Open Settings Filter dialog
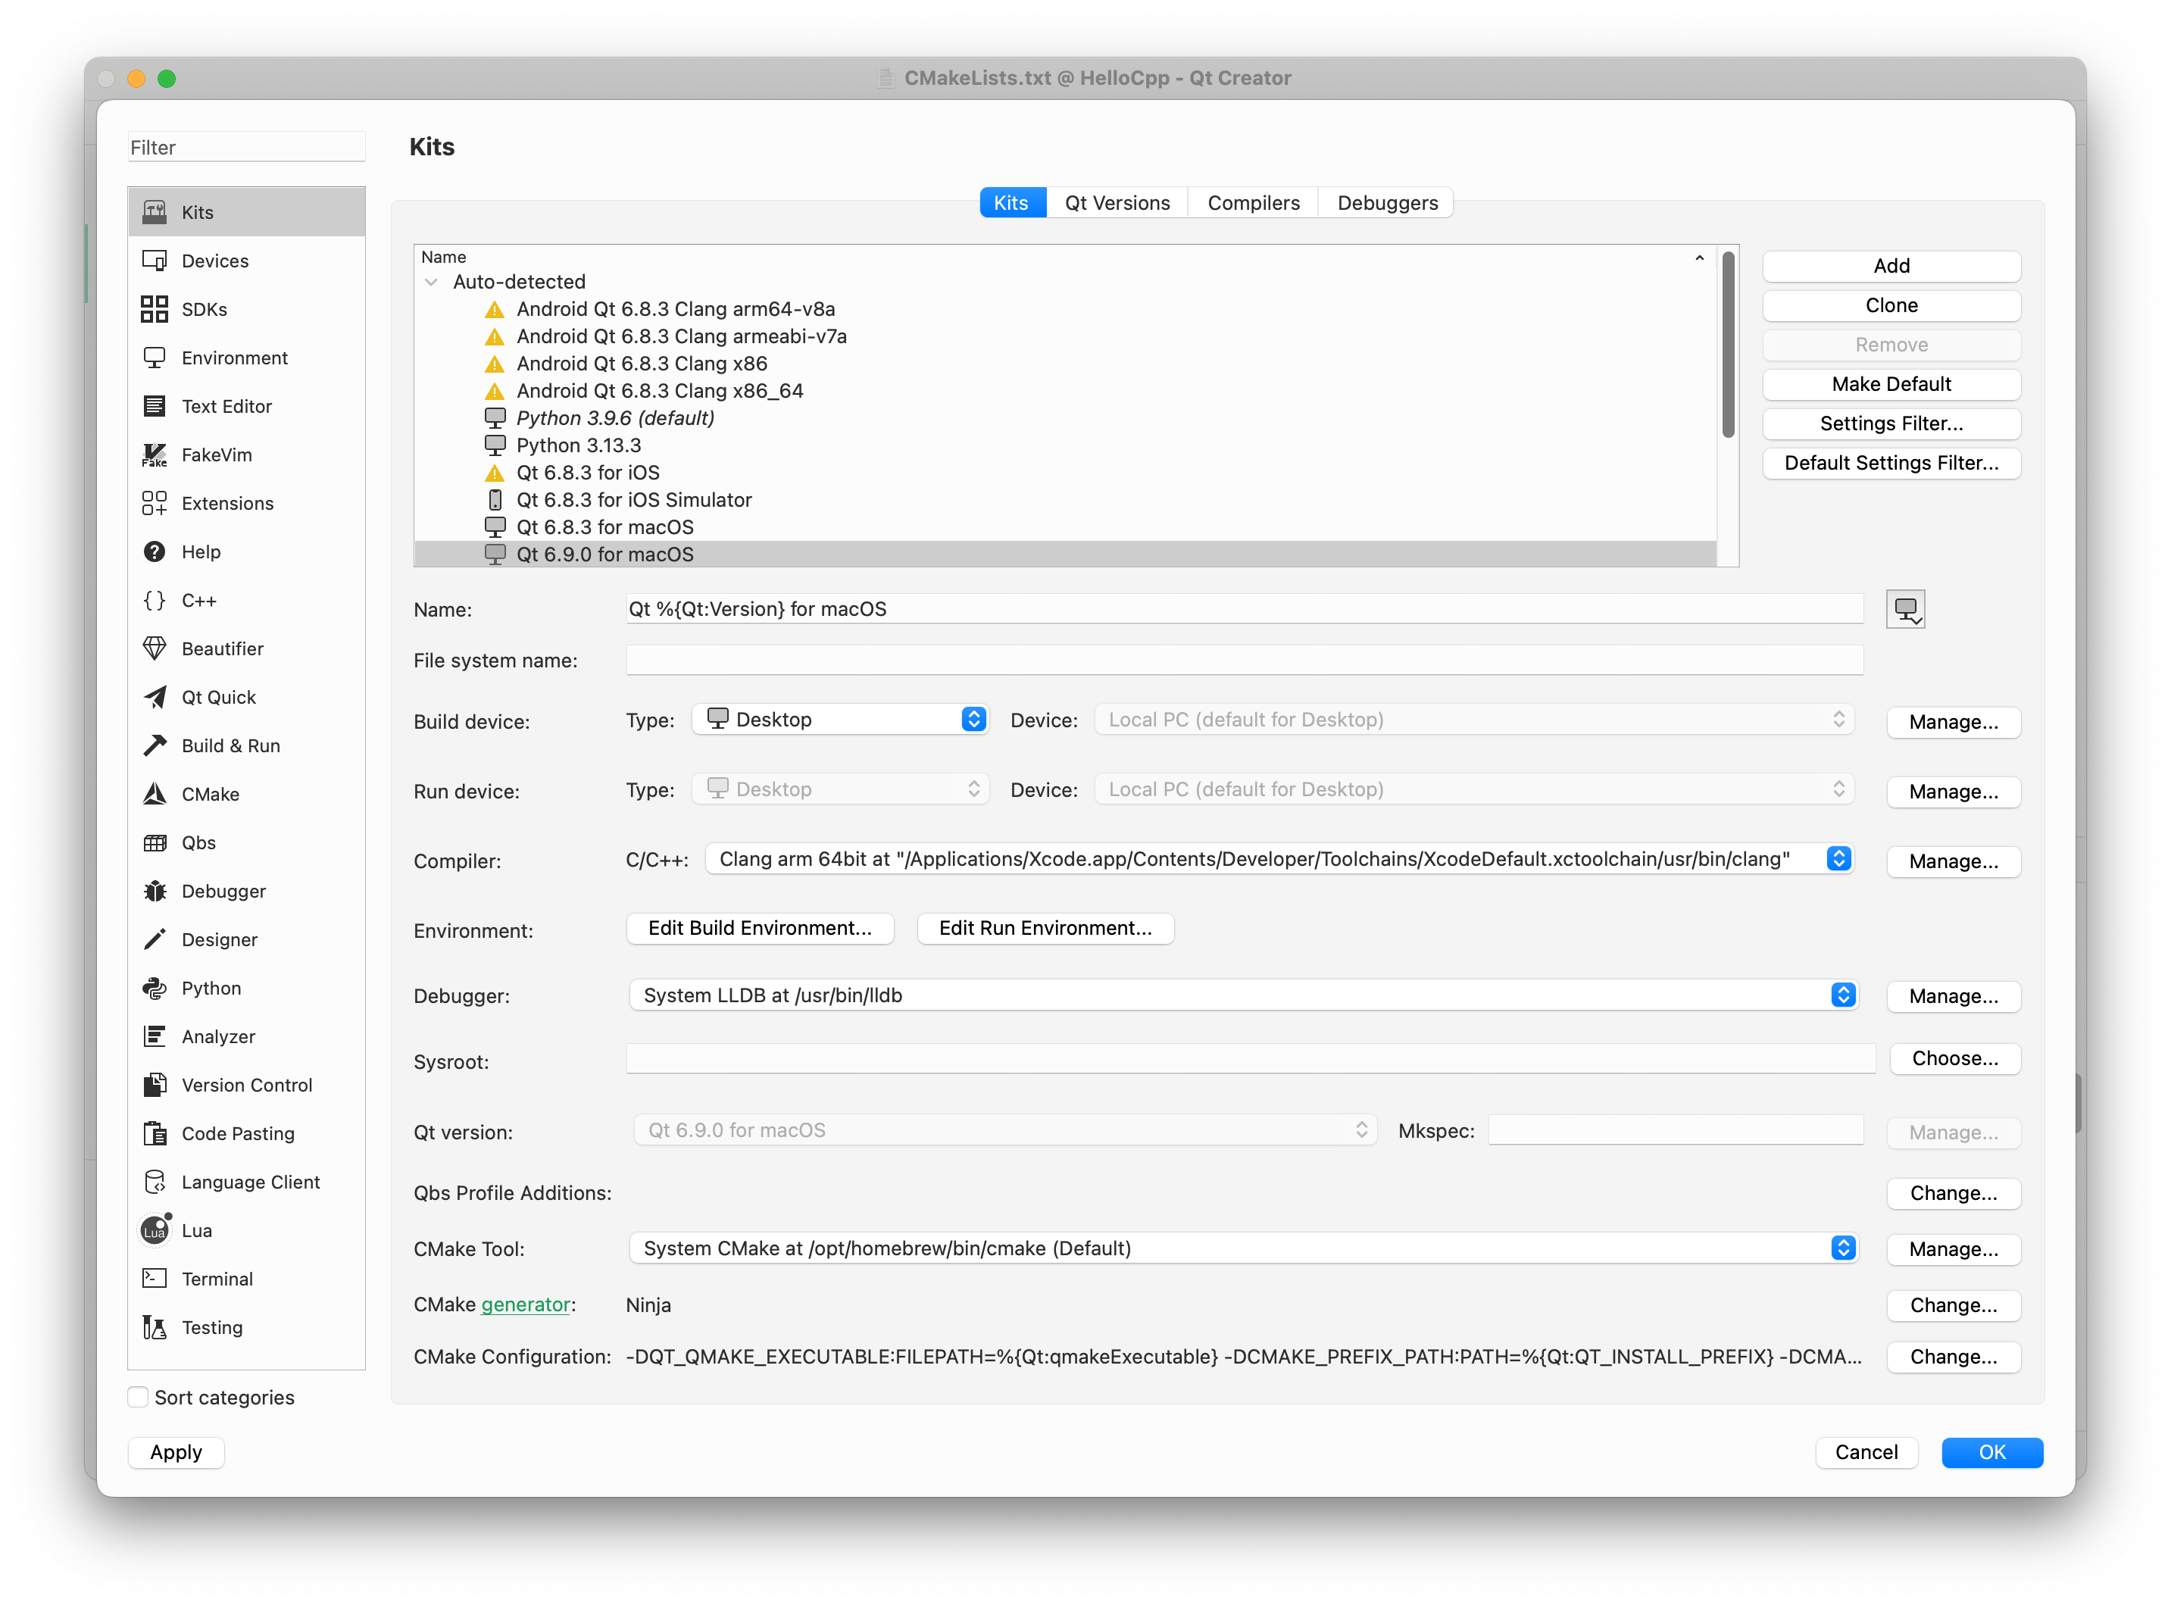The width and height of the screenshot is (2171, 1609). (x=1891, y=423)
